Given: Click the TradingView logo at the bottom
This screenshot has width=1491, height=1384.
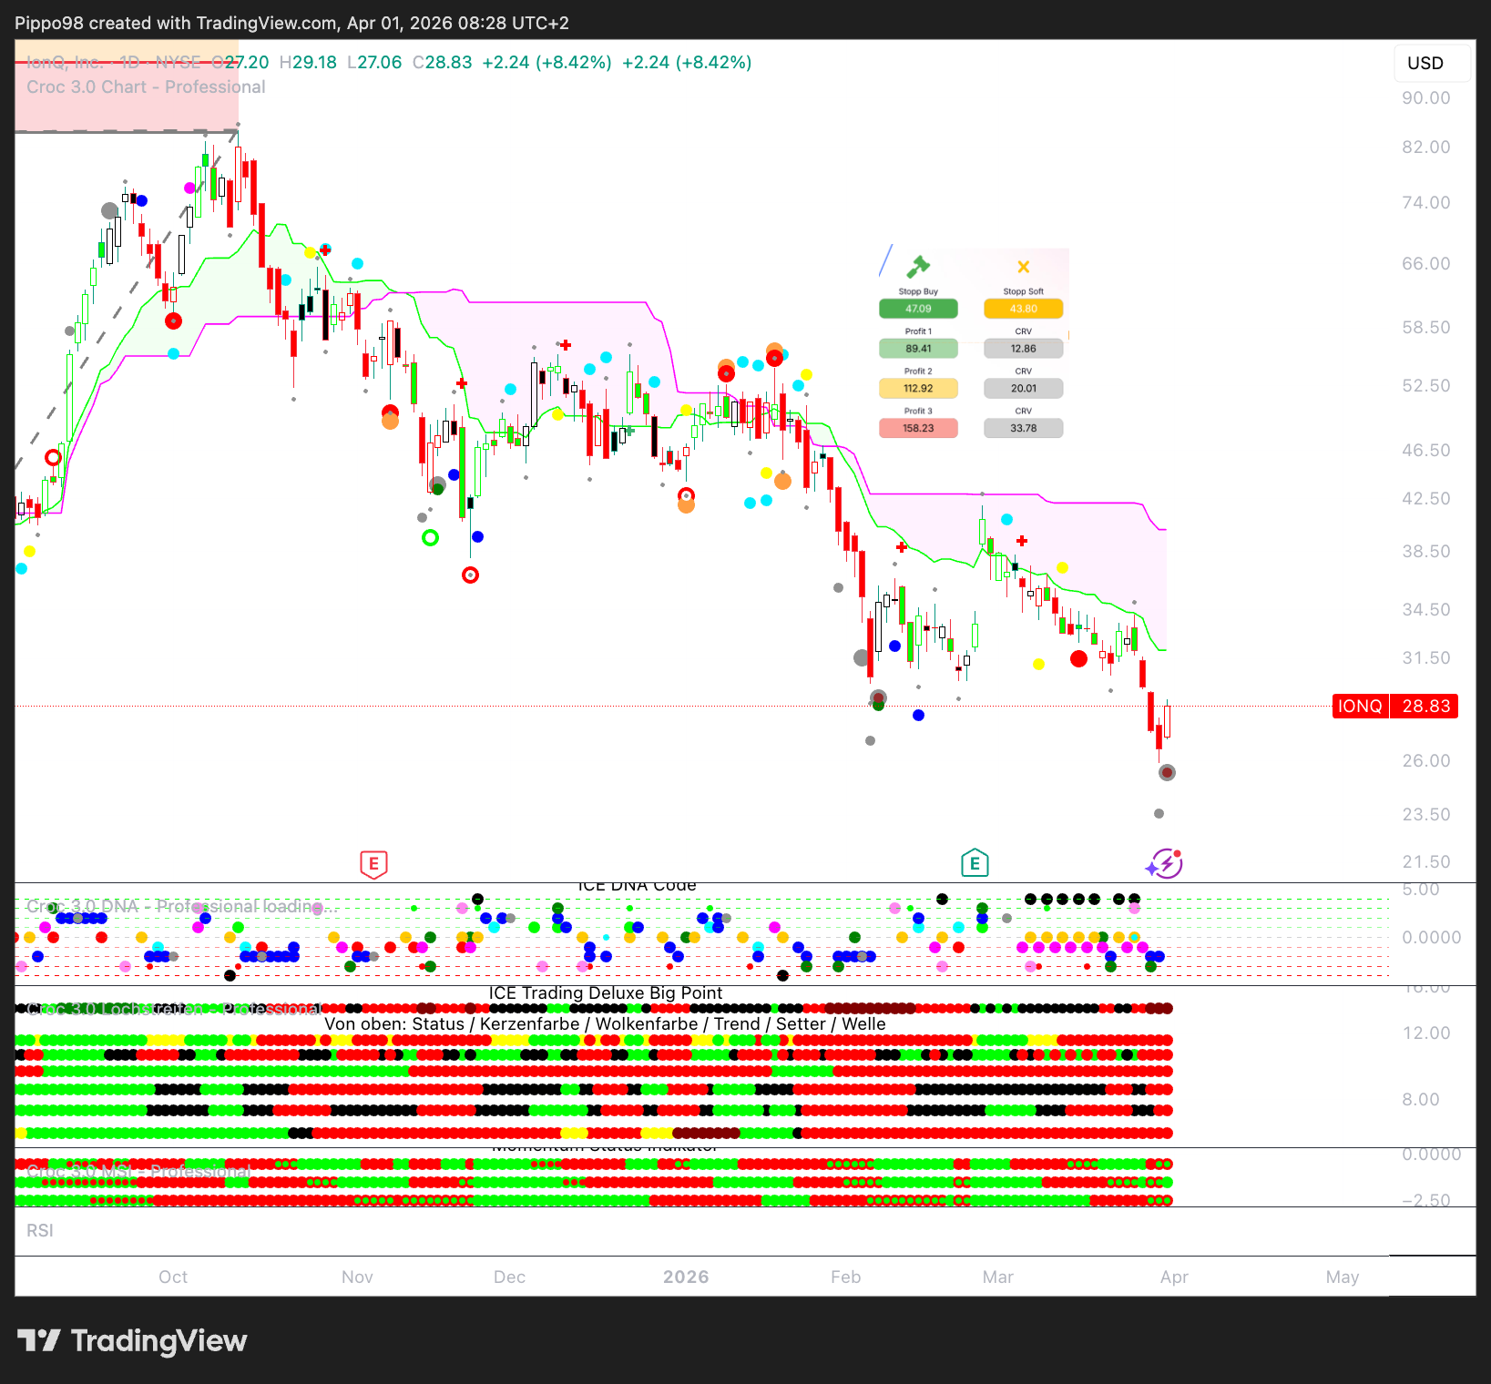Looking at the screenshot, I should click(132, 1340).
